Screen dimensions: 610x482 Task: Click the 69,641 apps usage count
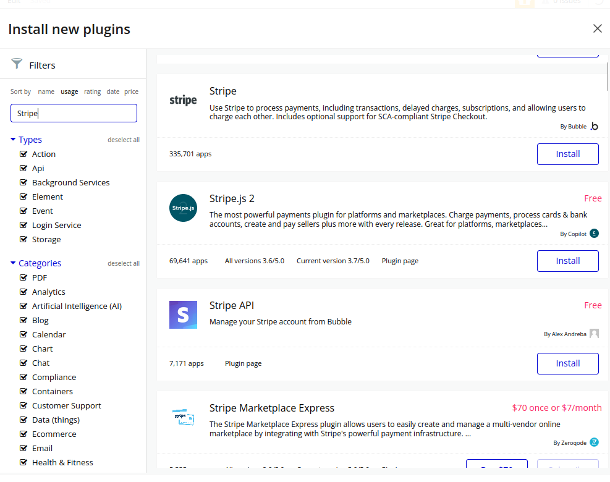coord(189,261)
